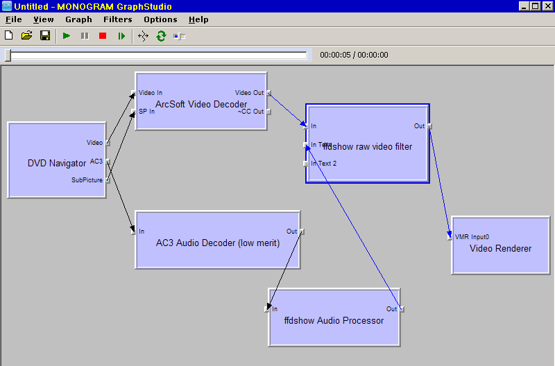Click the GraphStudio title bar app icon
The height and width of the screenshot is (366, 555).
(7, 6)
